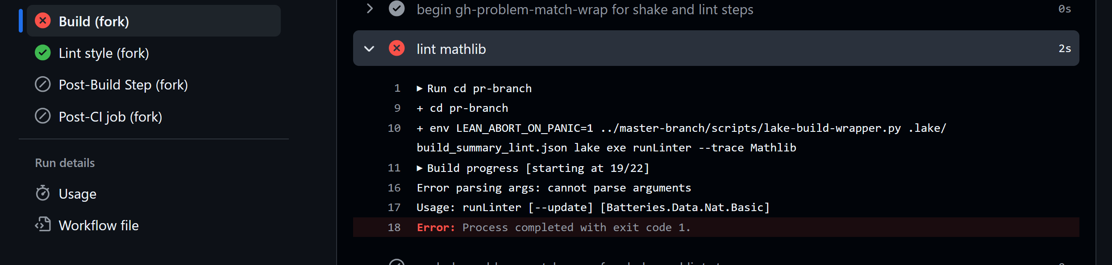1112x265 pixels.
Task: Expand the begin gh-problem-match-wrap step
Action: click(369, 9)
